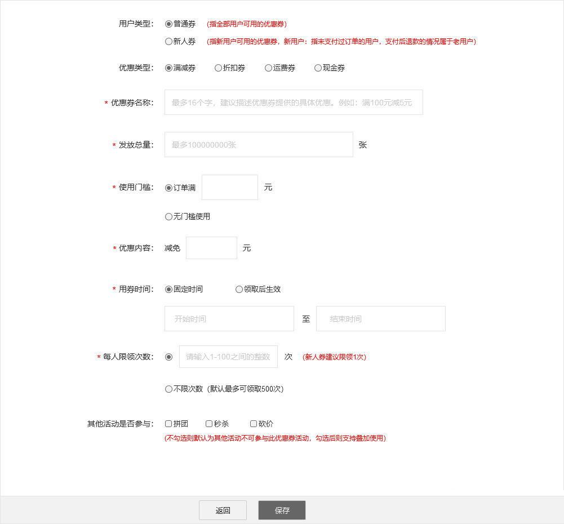This screenshot has height=524, width=564.
Task: Select the 新人券 user type radio
Action: [x=168, y=41]
